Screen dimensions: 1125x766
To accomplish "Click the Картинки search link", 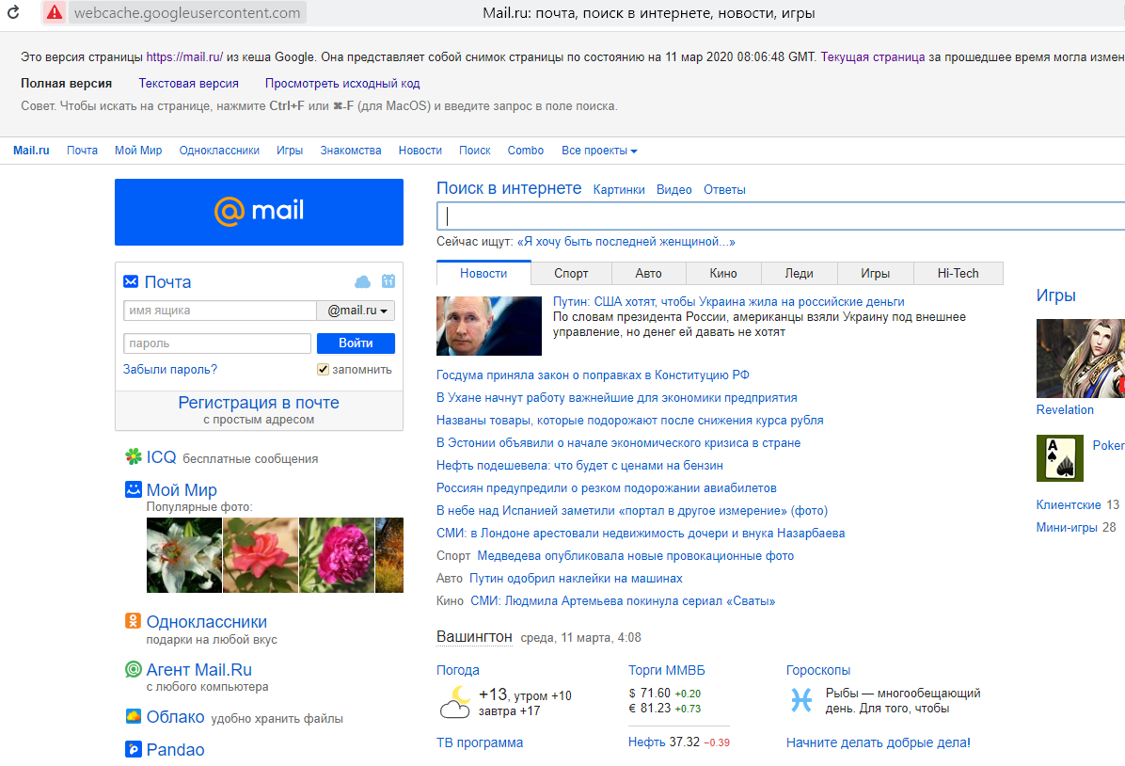I will 618,189.
